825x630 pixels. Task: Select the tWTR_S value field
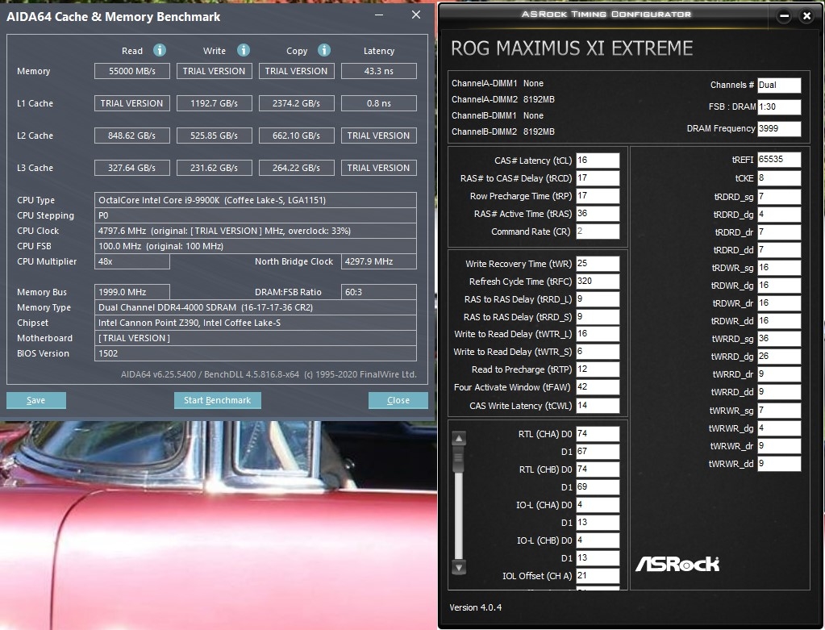pyautogui.click(x=598, y=352)
